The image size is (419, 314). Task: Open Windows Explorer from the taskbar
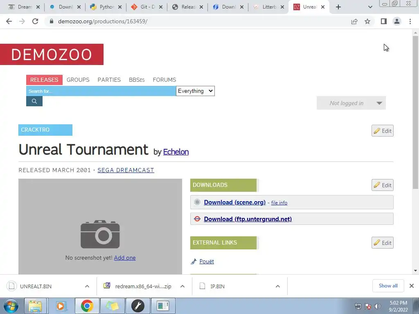pyautogui.click(x=35, y=306)
